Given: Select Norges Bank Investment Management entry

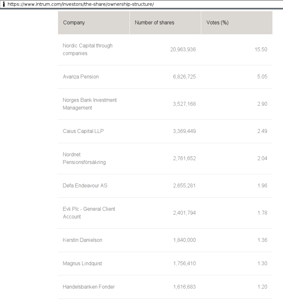Looking at the screenshot, I should [89, 104].
